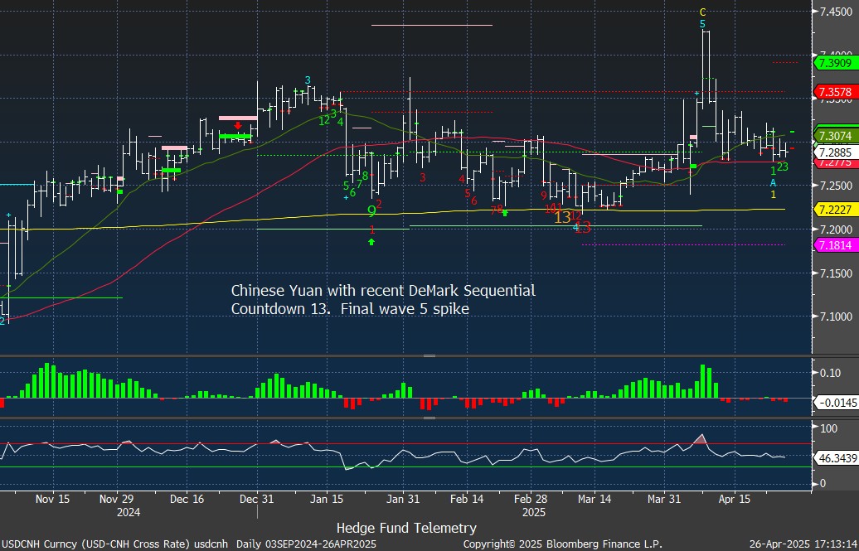Click the Dec 16 date label

pos(187,499)
